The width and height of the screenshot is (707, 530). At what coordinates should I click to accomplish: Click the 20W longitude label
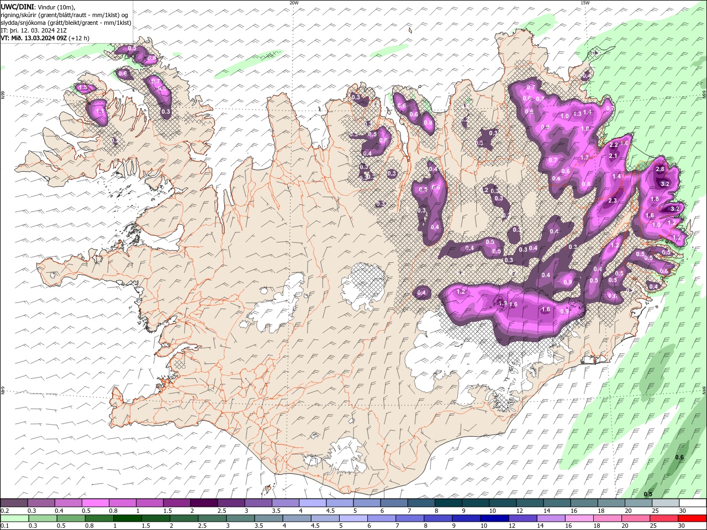(294, 3)
